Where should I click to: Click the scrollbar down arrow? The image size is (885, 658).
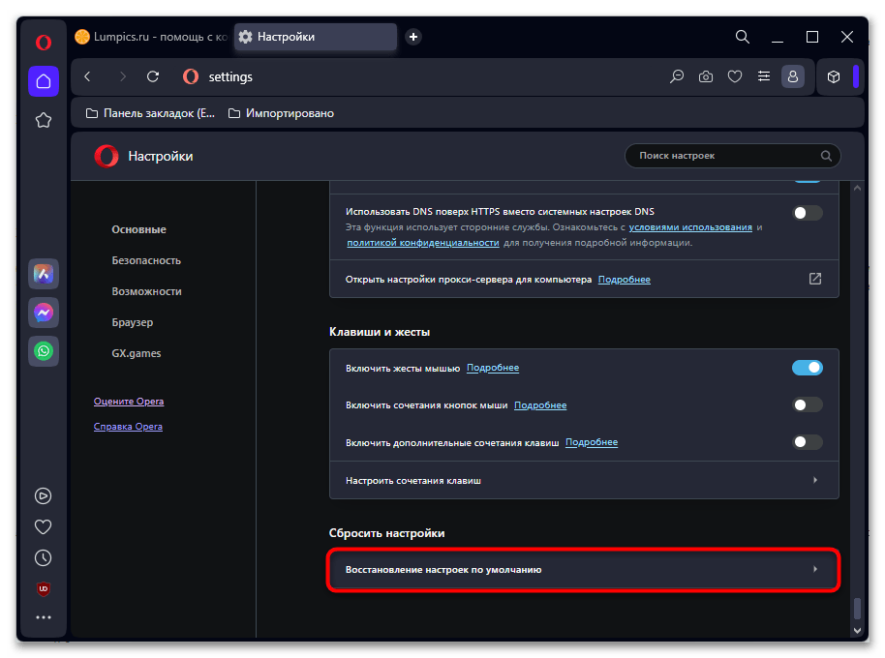tap(857, 630)
